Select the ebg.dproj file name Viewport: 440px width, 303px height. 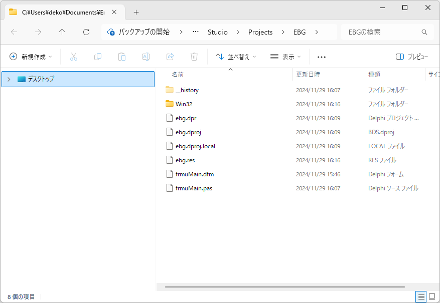coord(188,132)
